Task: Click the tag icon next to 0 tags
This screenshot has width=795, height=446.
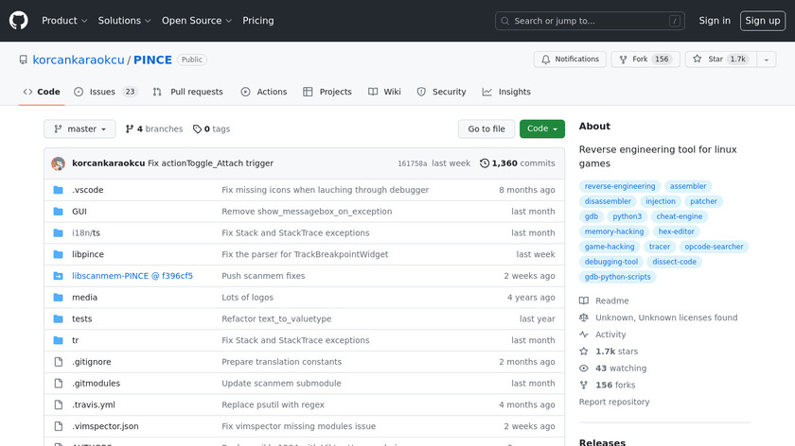Action: click(x=197, y=129)
